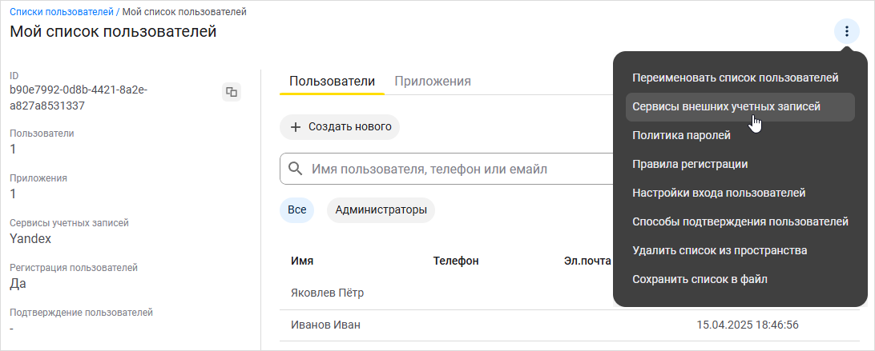
Task: Click the Мой список пользователей page title
Action: [x=113, y=32]
